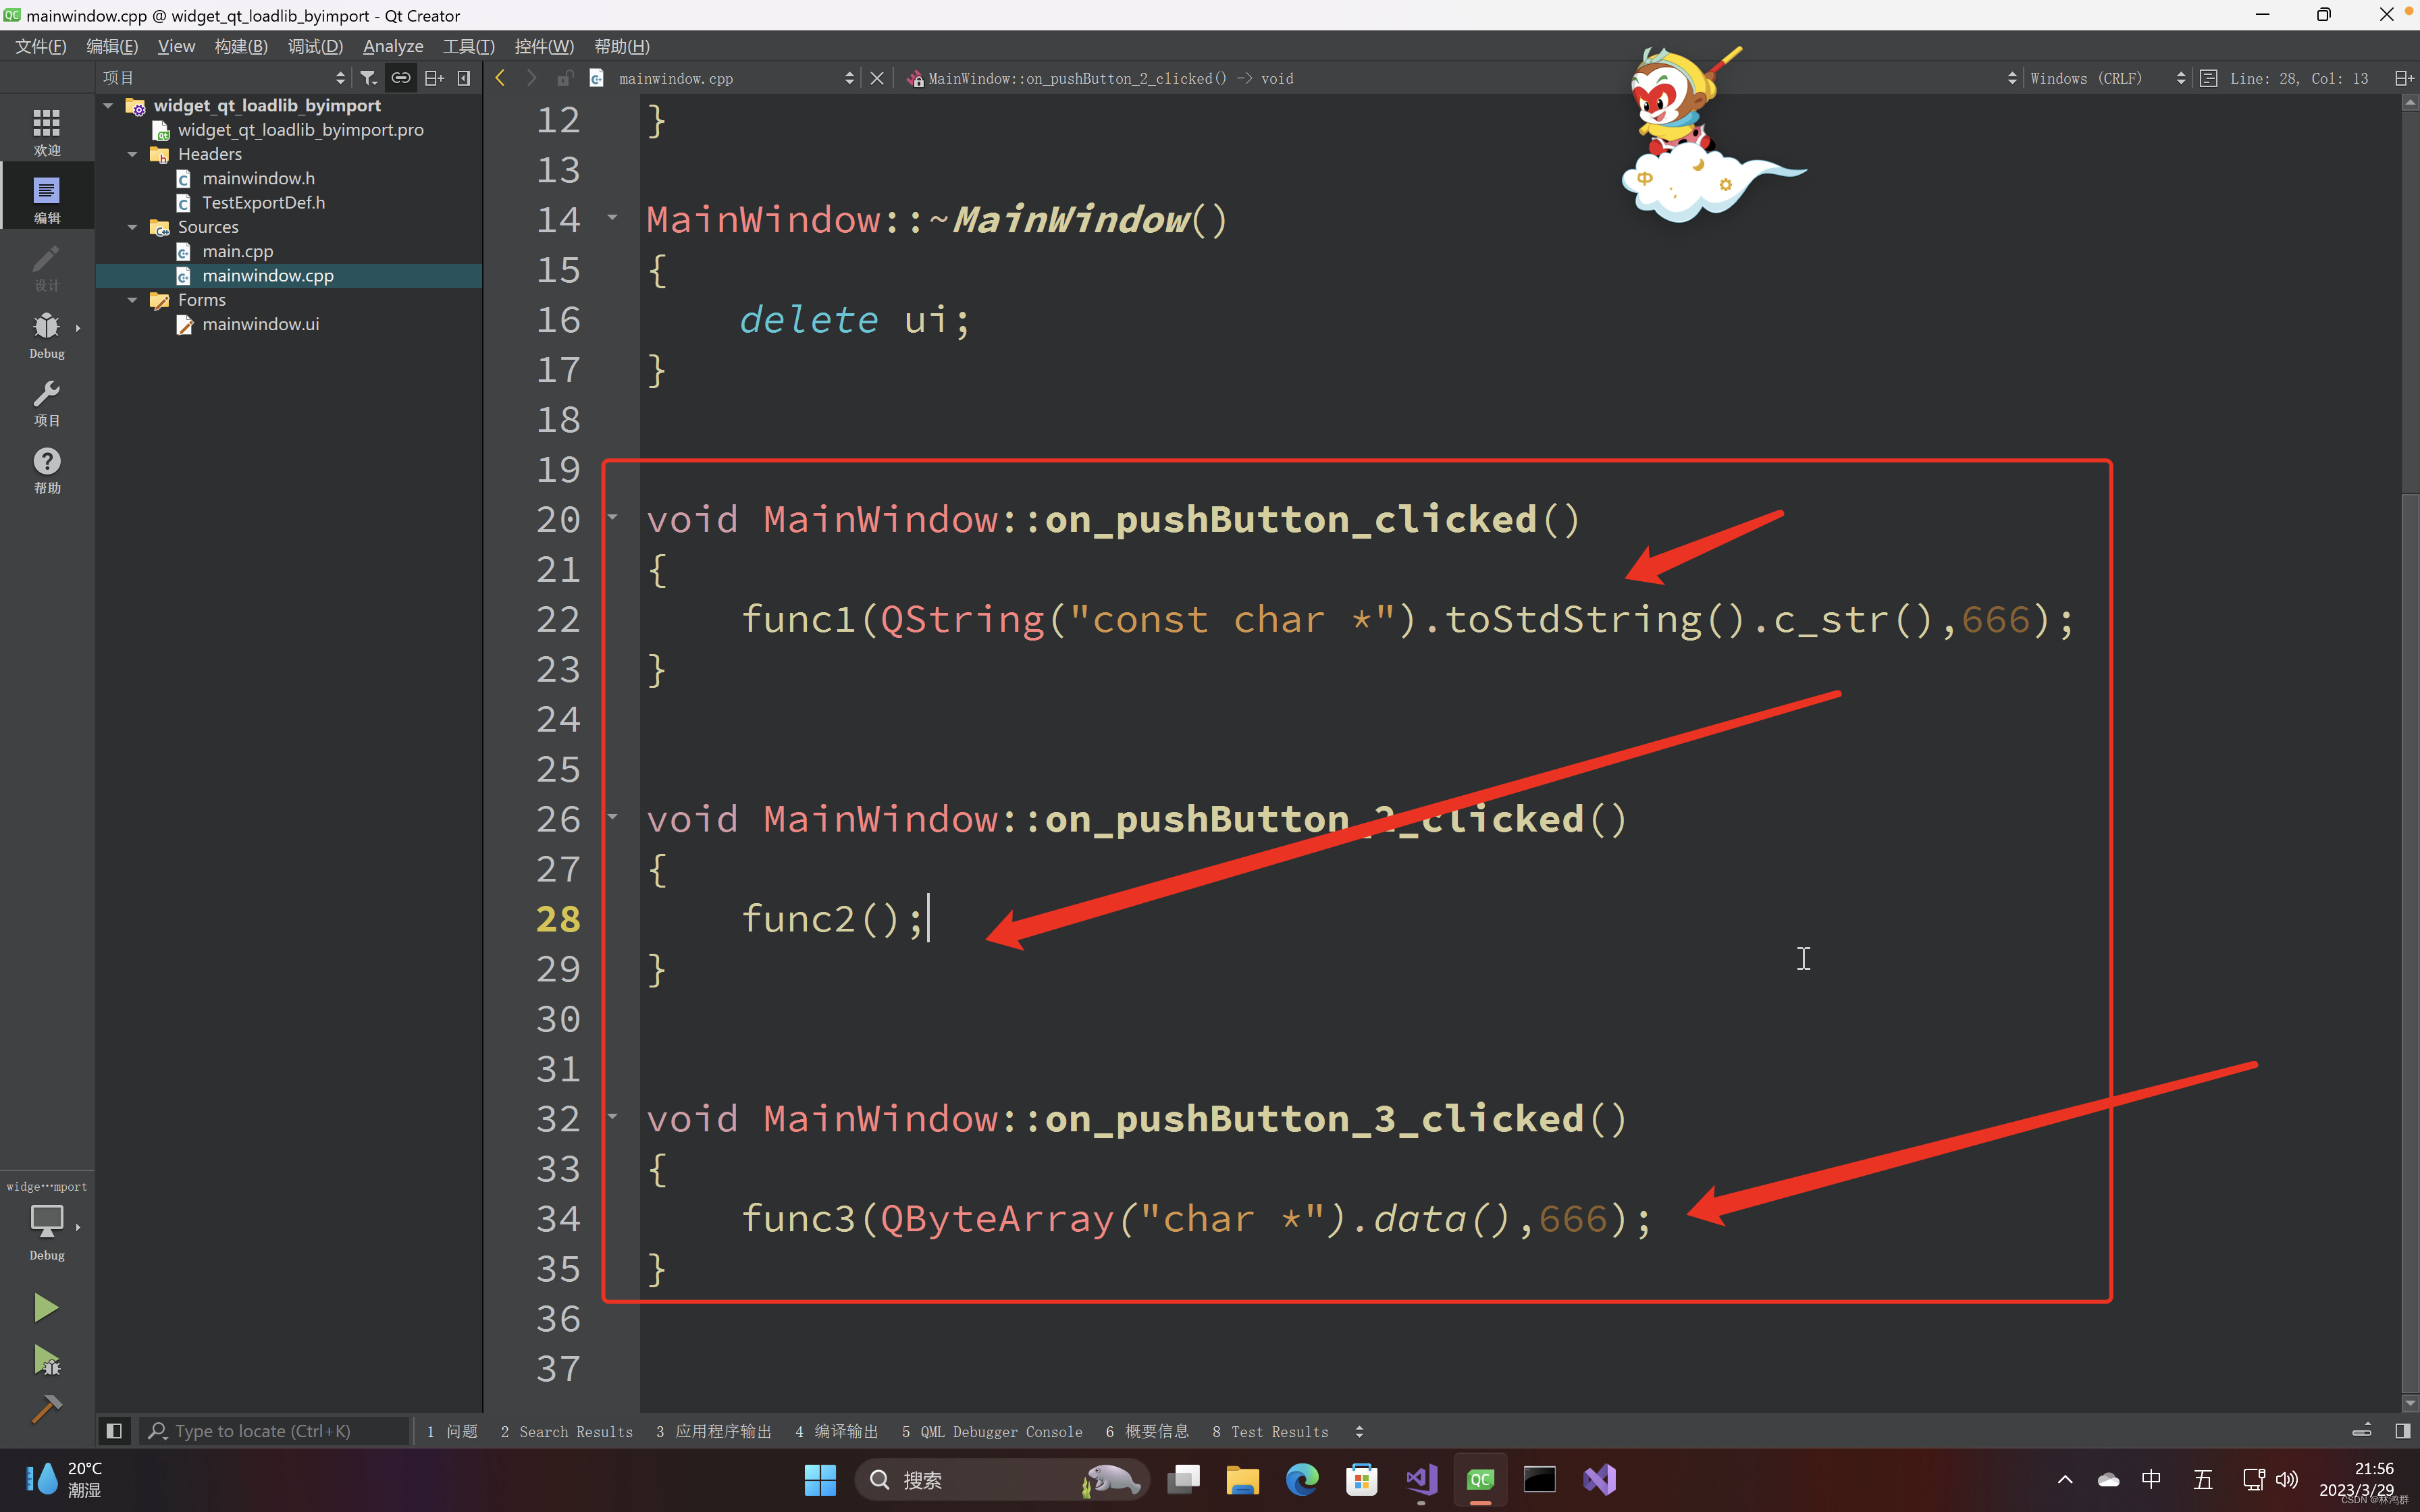The height and width of the screenshot is (1512, 2420).
Task: Open the 编译输出 output pane tab
Action: [x=837, y=1431]
